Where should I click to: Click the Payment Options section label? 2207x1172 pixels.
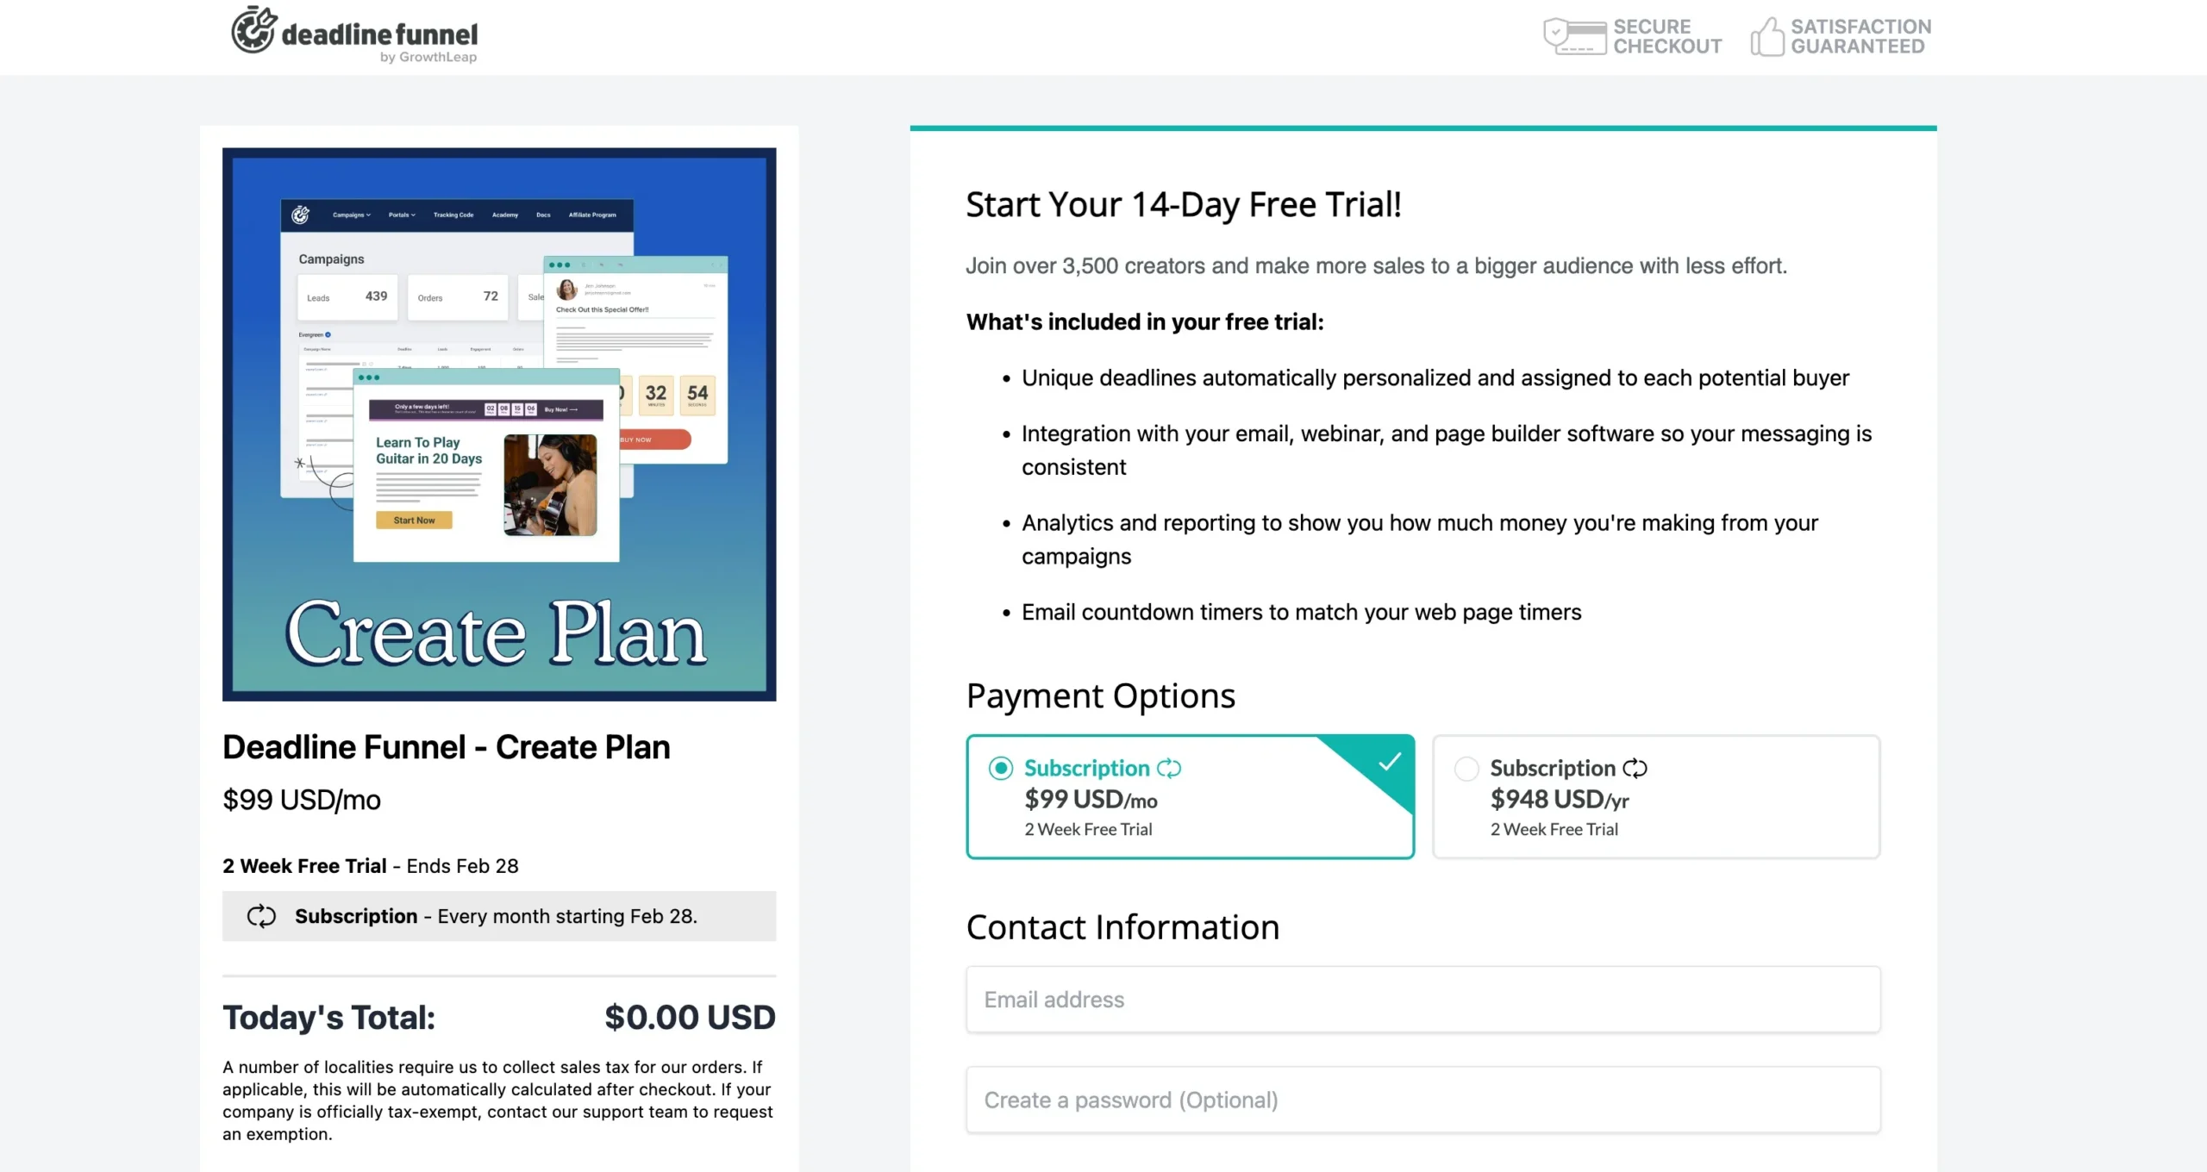tap(1101, 696)
